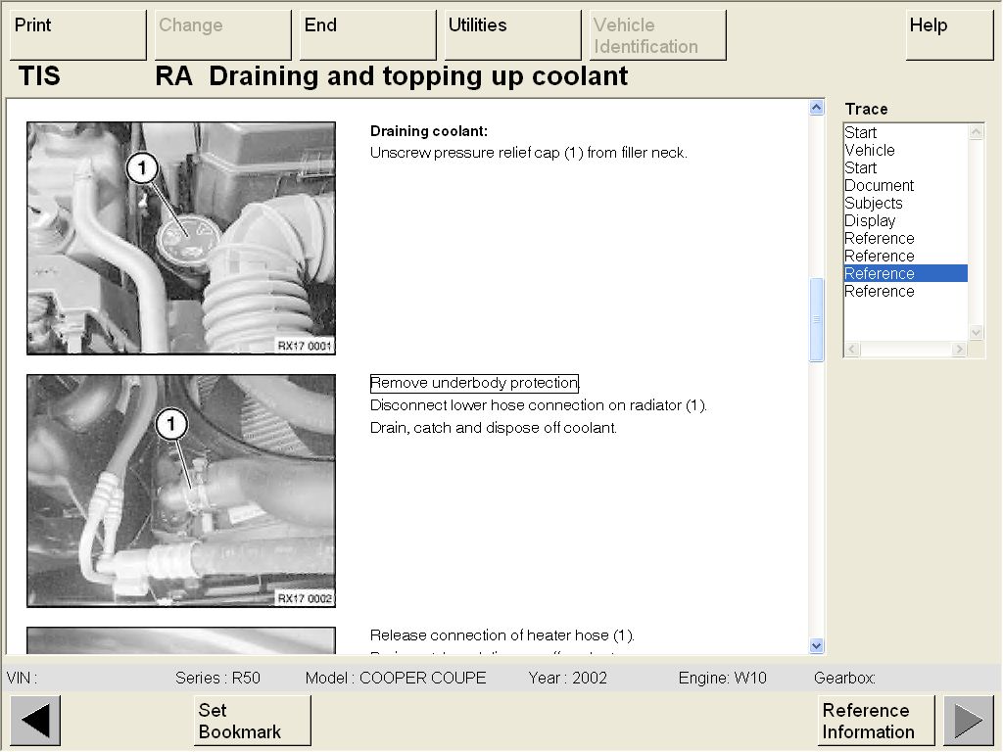Click the Gearbox status field
1003x752 pixels.
(x=844, y=678)
